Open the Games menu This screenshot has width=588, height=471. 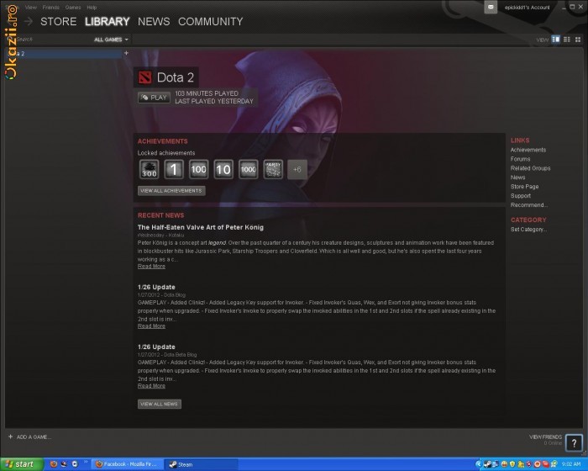73,7
